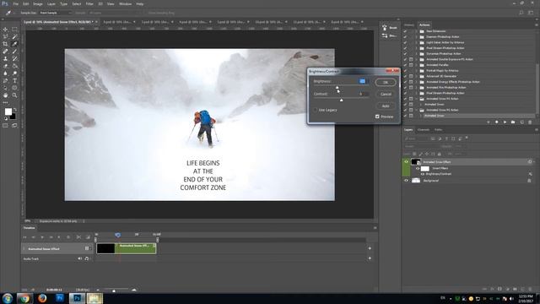
Task: Add media to Animated Snow Effect track
Action: [370, 248]
